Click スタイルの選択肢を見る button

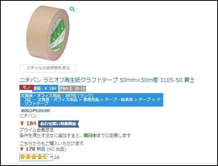48,68
